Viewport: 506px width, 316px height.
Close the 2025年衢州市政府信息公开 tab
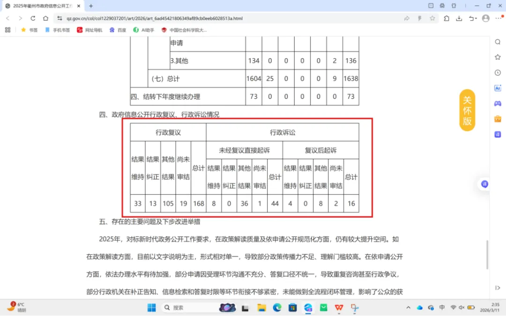(x=79, y=6)
